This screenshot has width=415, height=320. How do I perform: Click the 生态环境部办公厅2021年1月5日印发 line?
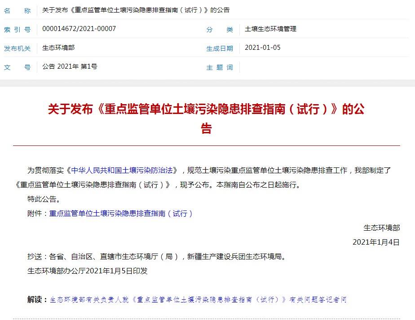88,271
